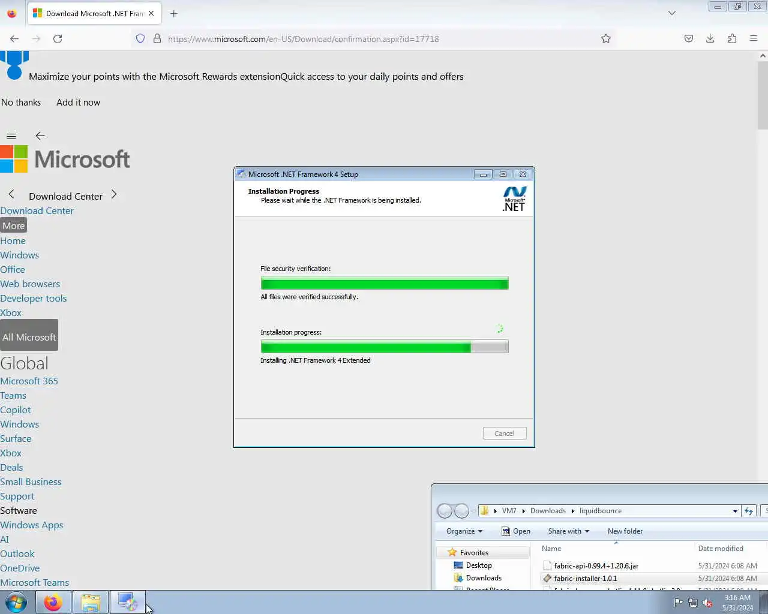Click right chevron after Download Center
768x614 pixels.
(x=114, y=194)
